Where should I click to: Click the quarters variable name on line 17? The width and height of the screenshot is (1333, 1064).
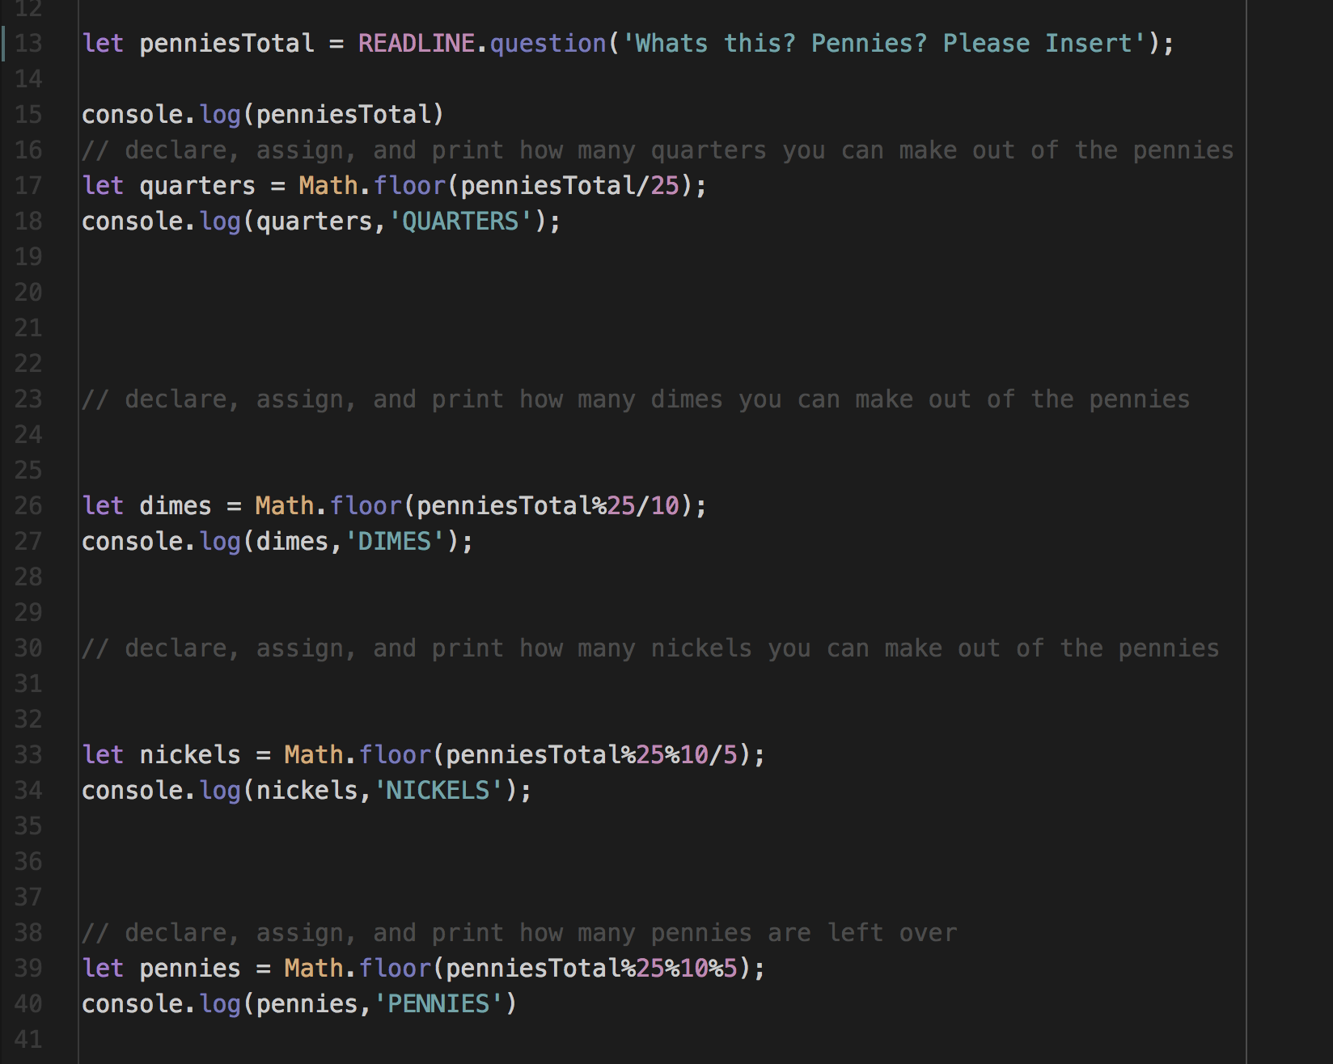point(197,185)
